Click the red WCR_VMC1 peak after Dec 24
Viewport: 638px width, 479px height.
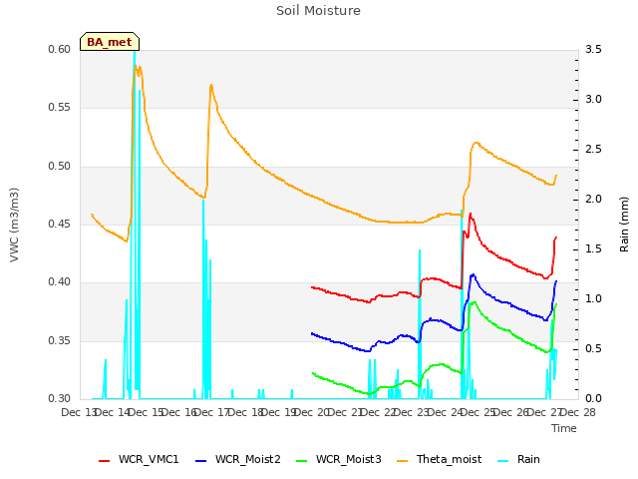click(471, 214)
